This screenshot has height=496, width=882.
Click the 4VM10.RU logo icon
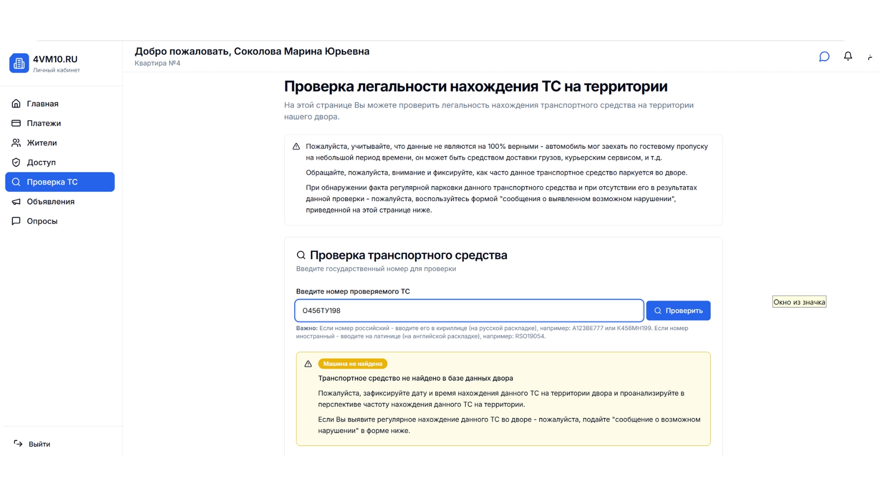coord(19,63)
